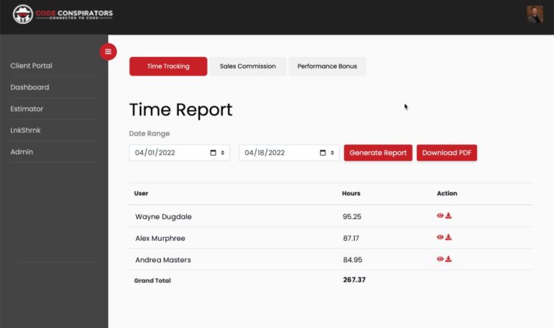Click the Code Conspirators logo

tap(62, 13)
